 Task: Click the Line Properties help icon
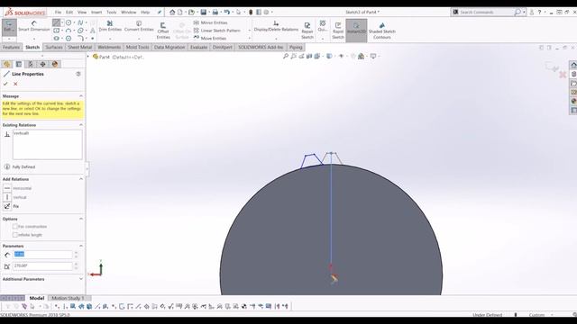click(x=78, y=74)
